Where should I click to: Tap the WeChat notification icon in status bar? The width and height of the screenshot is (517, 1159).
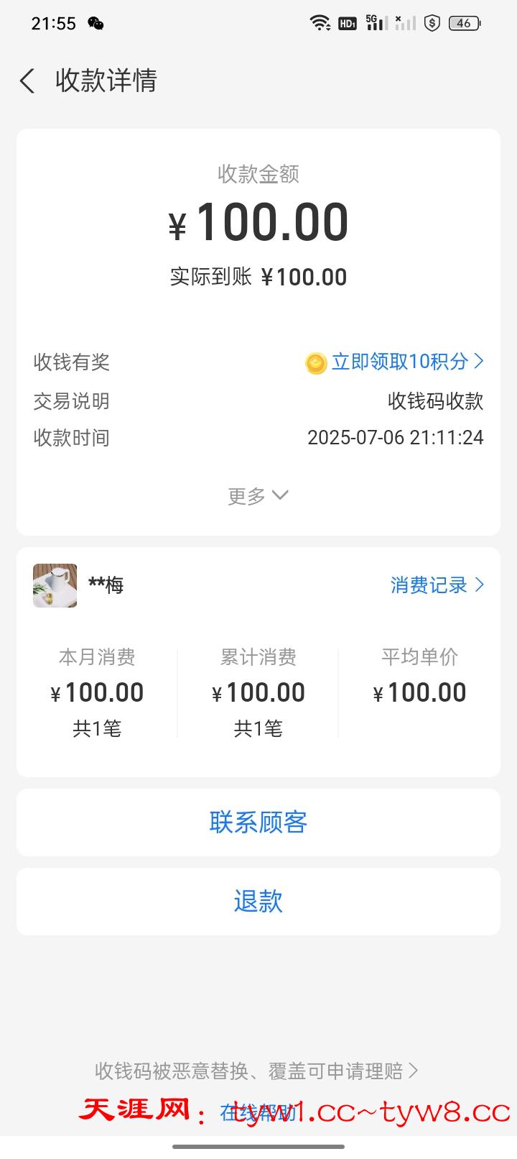coord(96,24)
